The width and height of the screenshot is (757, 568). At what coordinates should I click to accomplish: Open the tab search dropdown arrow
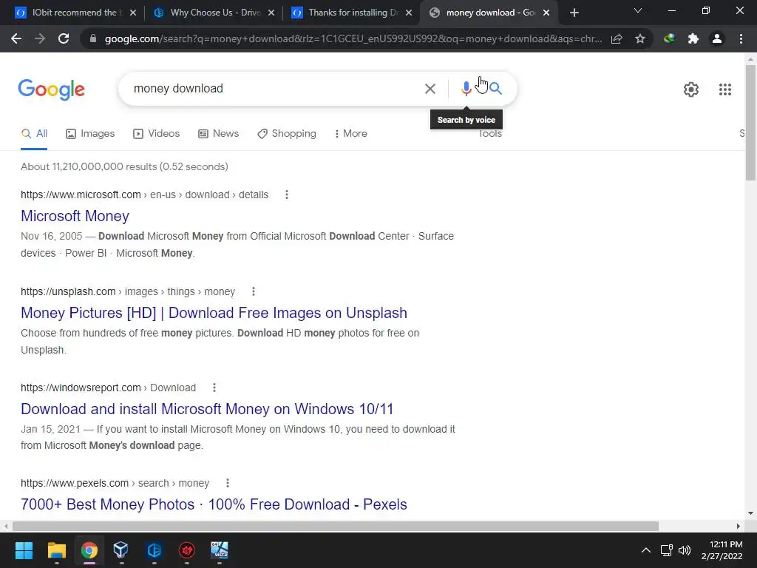coord(638,10)
